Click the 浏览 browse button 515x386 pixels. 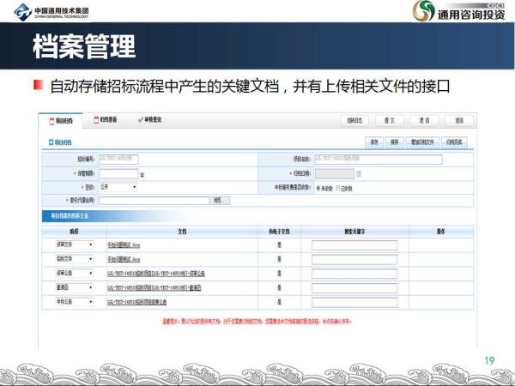[x=221, y=200]
